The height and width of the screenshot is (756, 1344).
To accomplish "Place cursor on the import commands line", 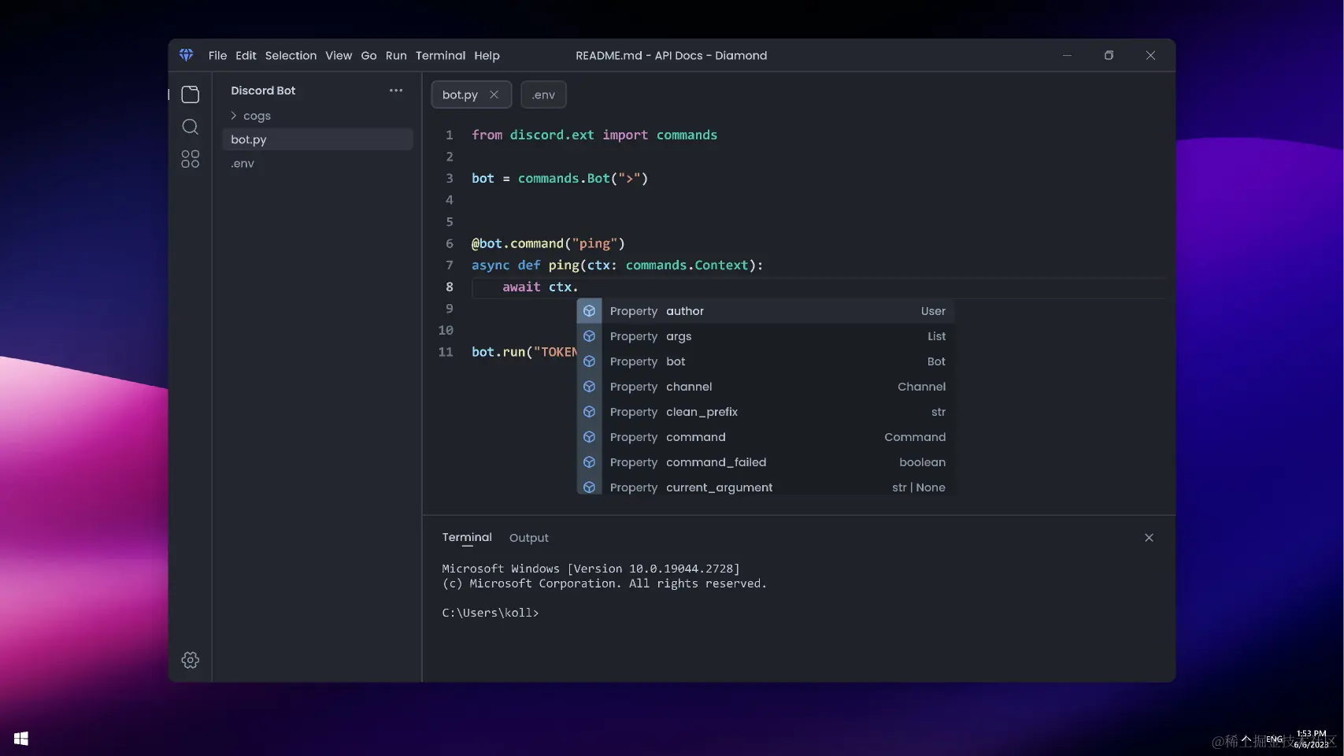I will (x=594, y=135).
